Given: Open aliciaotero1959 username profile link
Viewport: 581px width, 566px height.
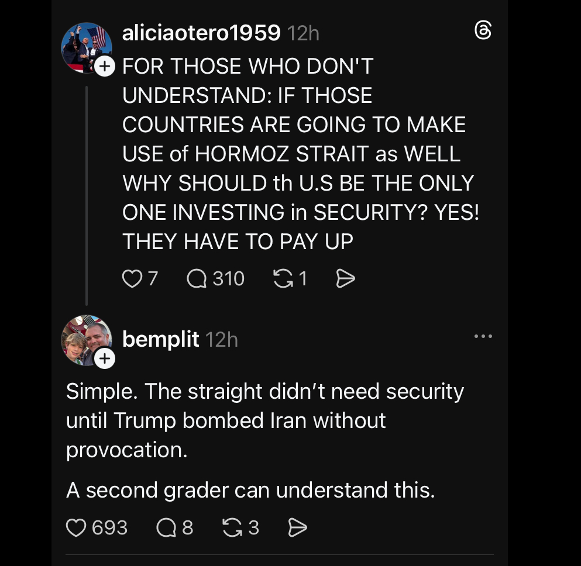Looking at the screenshot, I should click(x=201, y=33).
